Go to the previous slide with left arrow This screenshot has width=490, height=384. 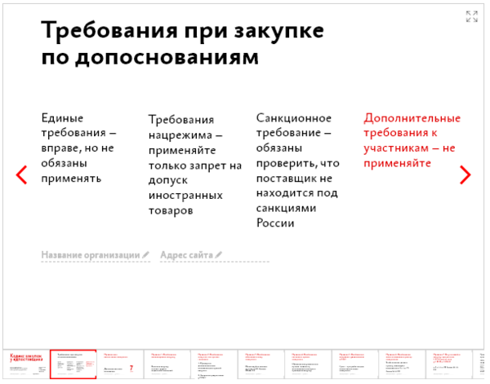22,175
